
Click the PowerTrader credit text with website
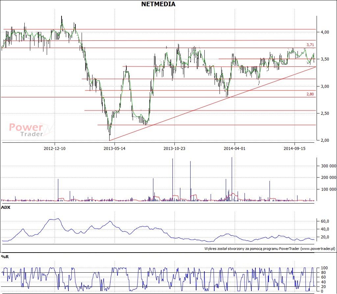coord(270,249)
